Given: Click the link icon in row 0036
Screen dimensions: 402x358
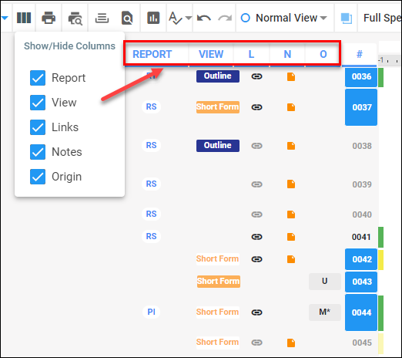Looking at the screenshot, I should tap(256, 76).
